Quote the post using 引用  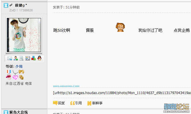point(76,103)
